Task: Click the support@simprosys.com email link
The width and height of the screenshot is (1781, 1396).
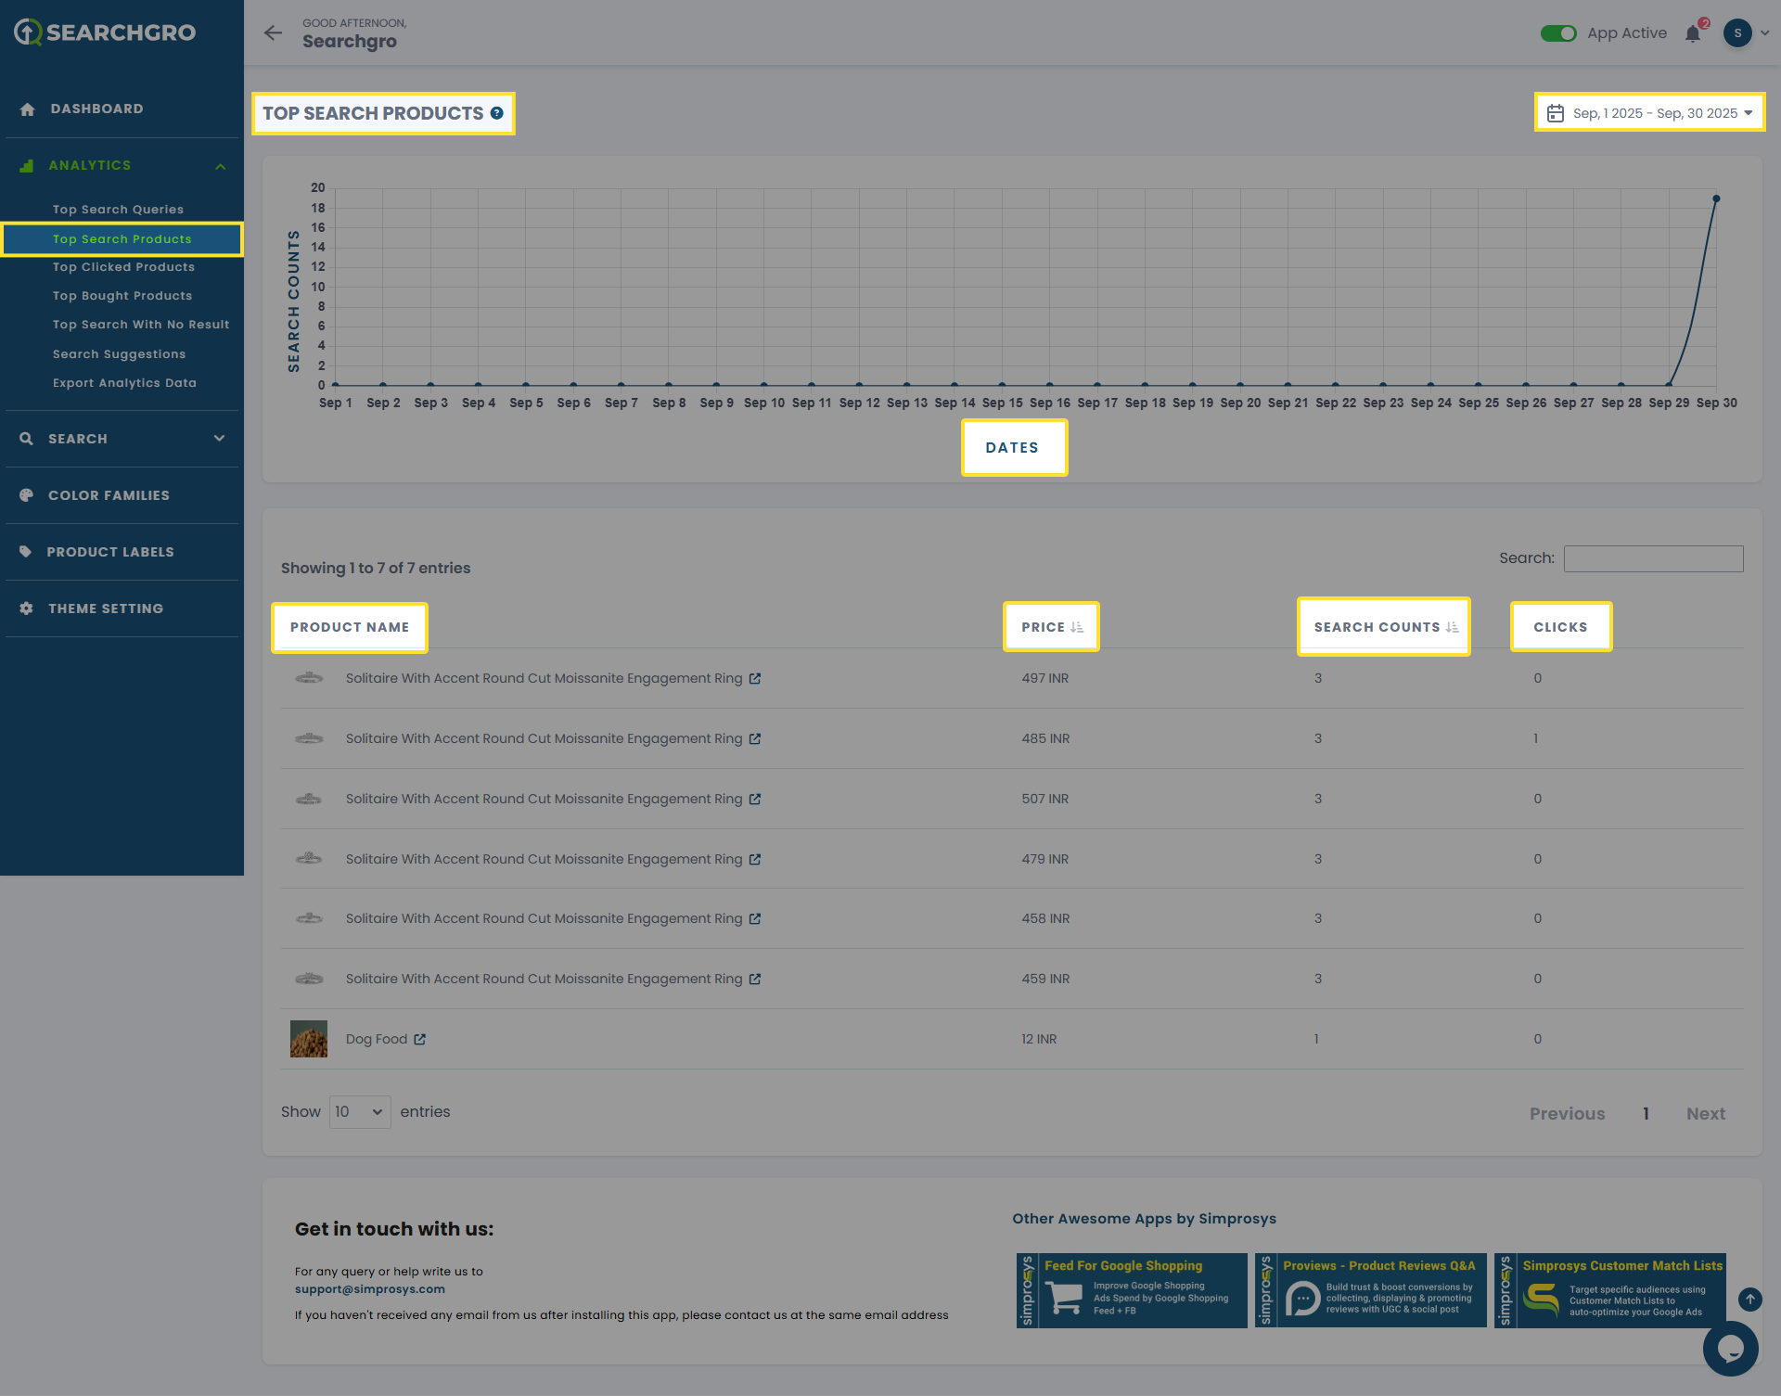Action: click(369, 1289)
